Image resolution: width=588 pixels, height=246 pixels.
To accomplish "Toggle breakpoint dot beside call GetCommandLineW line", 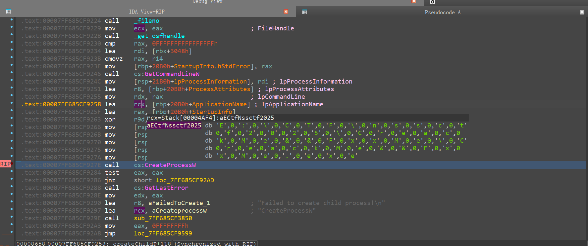I will coord(12,73).
